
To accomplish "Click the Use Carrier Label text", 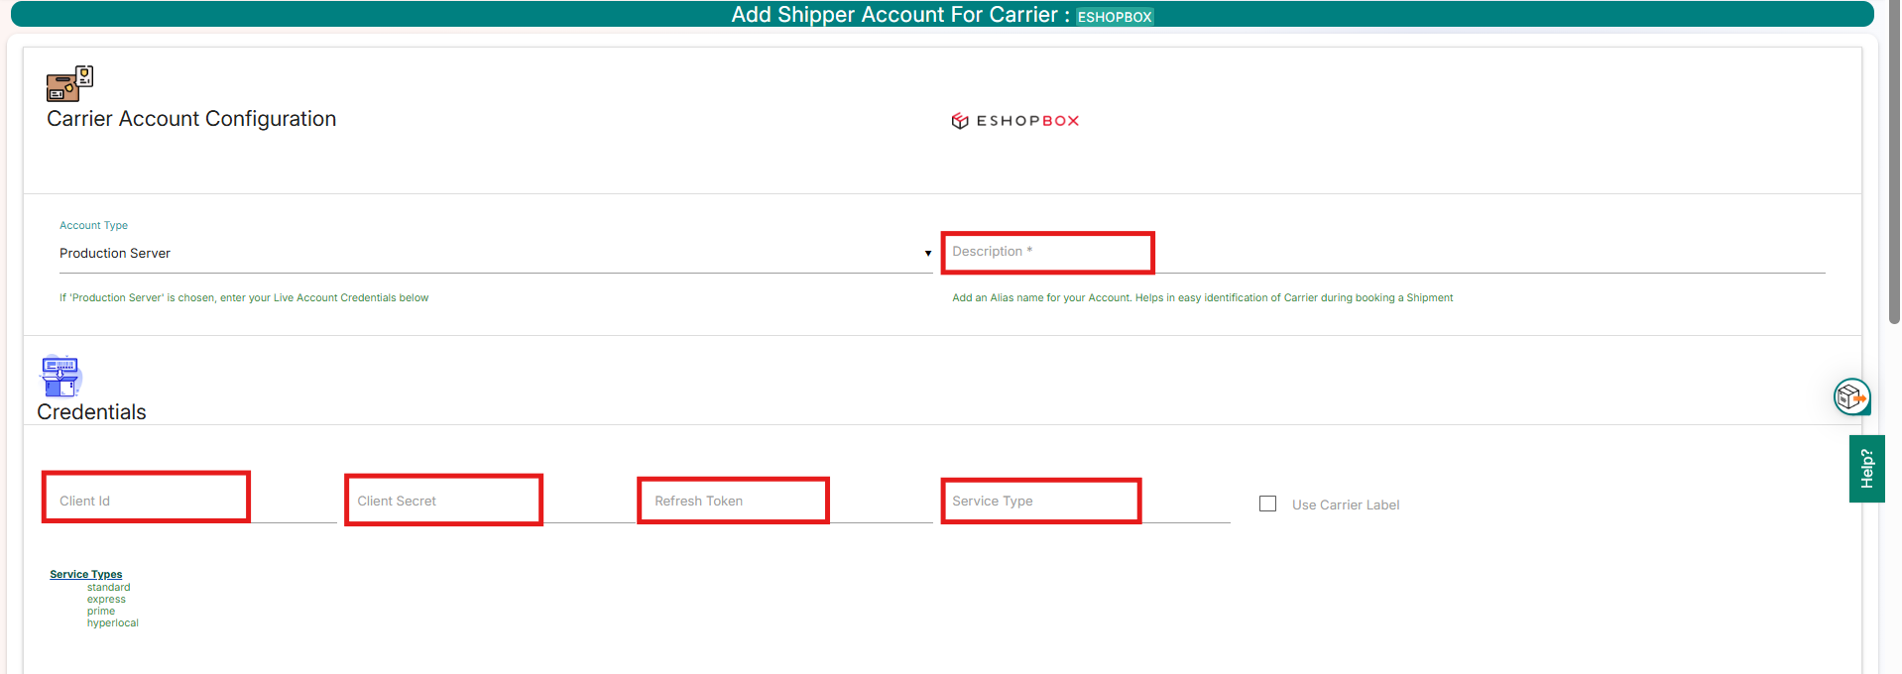I will point(1346,505).
